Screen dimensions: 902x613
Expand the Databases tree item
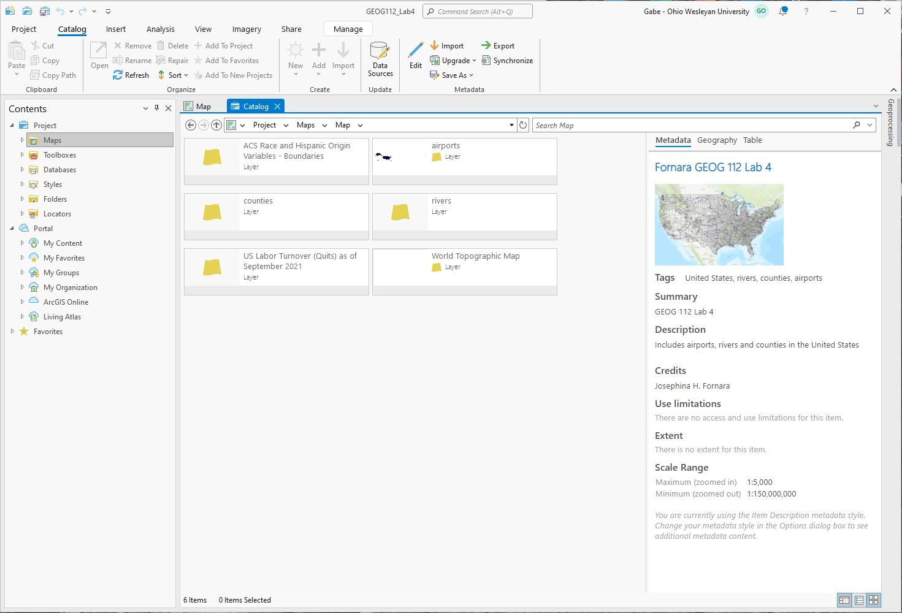pos(23,169)
